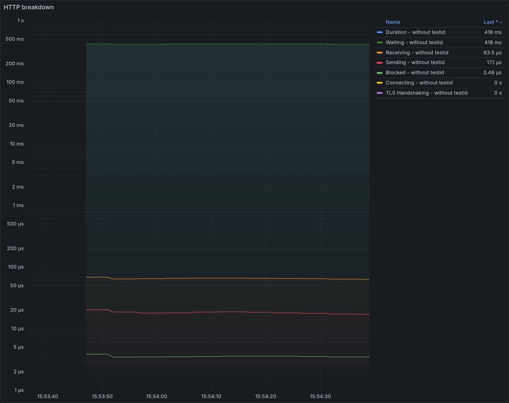Open color picker for the Waiting series icon
The width and height of the screenshot is (509, 403).
(x=379, y=42)
